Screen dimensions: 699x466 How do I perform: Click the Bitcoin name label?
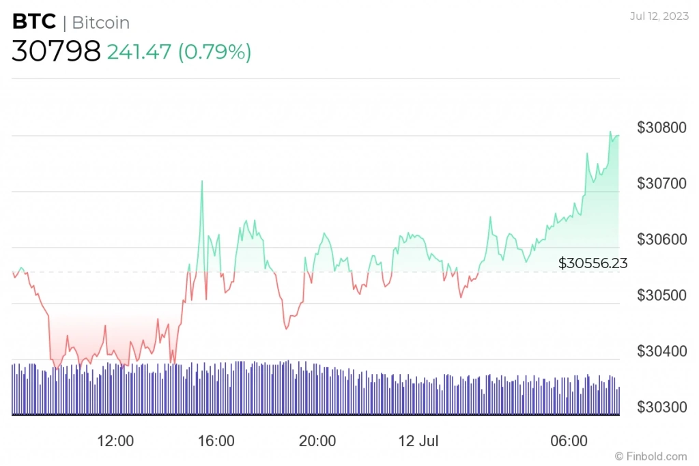coord(101,23)
